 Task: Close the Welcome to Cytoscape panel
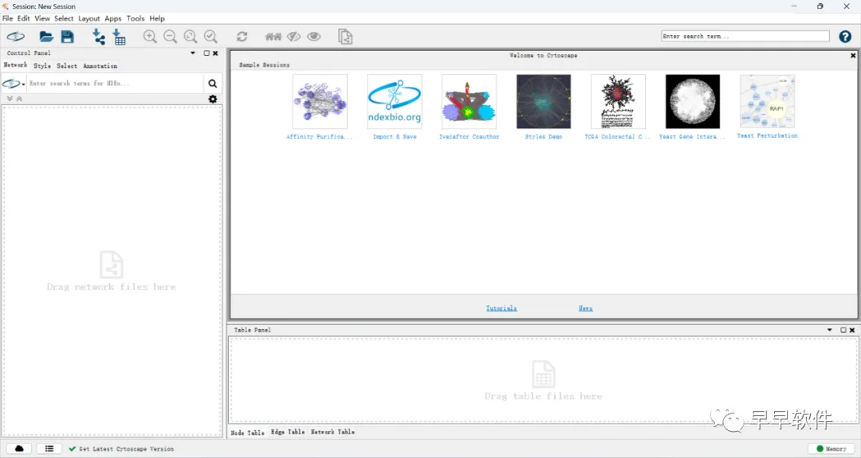[853, 56]
